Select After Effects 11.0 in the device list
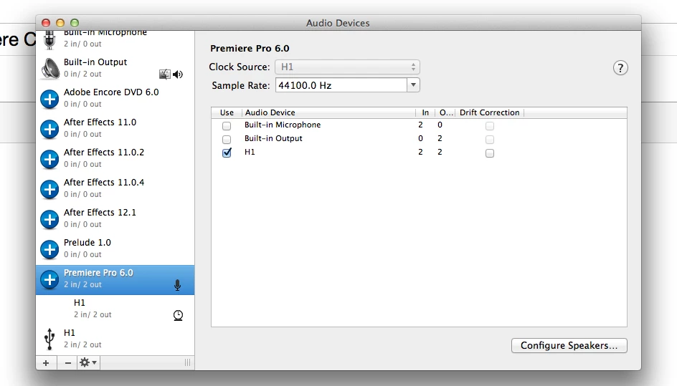The image size is (677, 386). [115, 128]
